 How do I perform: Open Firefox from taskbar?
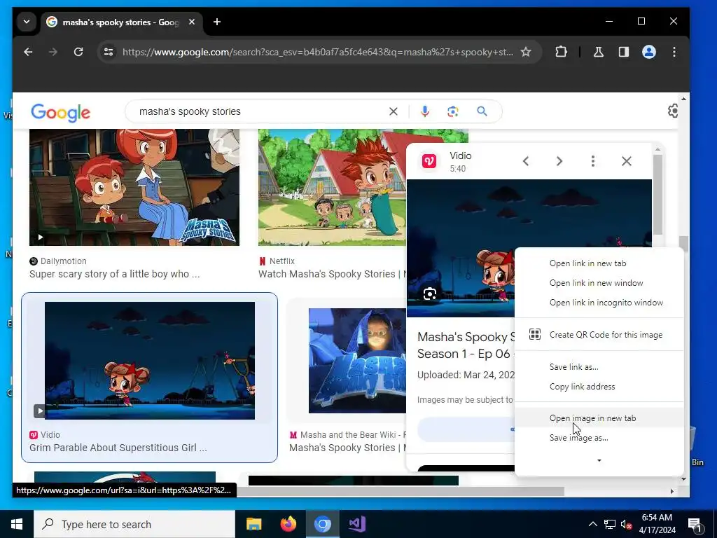[288, 524]
